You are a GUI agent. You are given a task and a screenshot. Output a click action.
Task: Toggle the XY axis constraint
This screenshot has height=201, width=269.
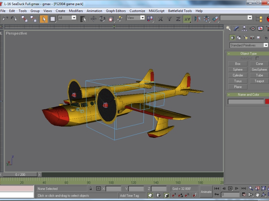pyautogui.click(x=187, y=19)
